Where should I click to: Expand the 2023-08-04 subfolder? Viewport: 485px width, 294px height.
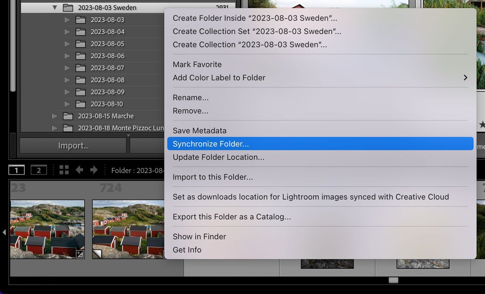point(67,32)
